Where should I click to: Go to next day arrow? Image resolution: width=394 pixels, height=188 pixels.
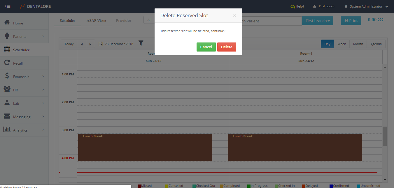click(90, 44)
